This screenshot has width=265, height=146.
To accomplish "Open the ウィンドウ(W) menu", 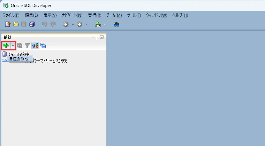I will click(157, 15).
